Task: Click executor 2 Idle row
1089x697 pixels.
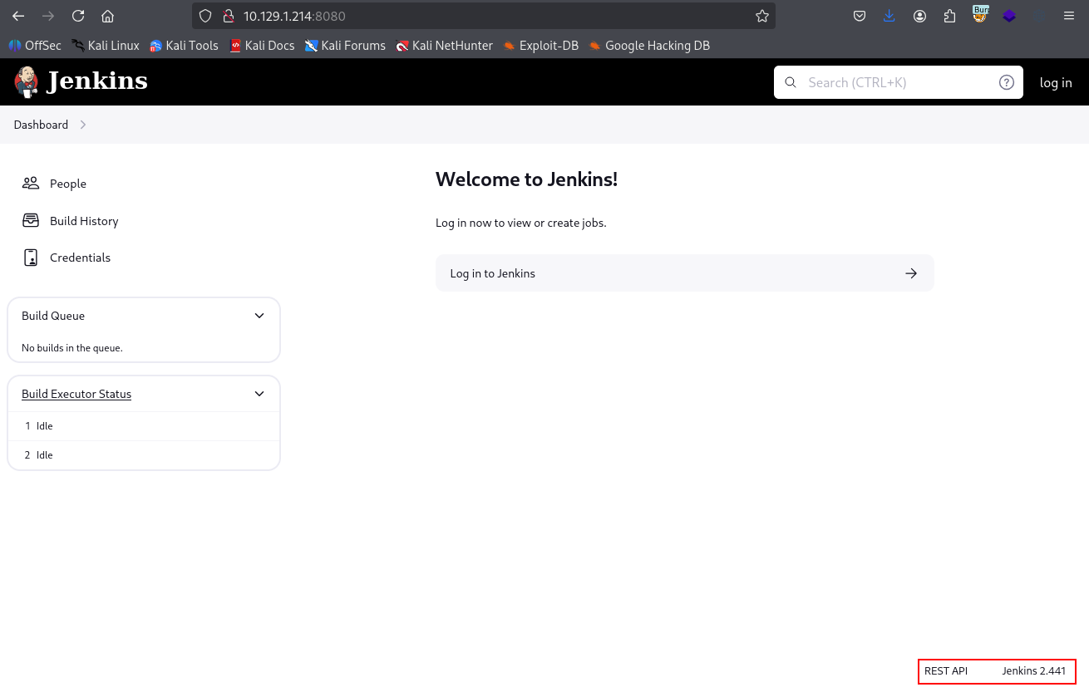Action: point(144,455)
